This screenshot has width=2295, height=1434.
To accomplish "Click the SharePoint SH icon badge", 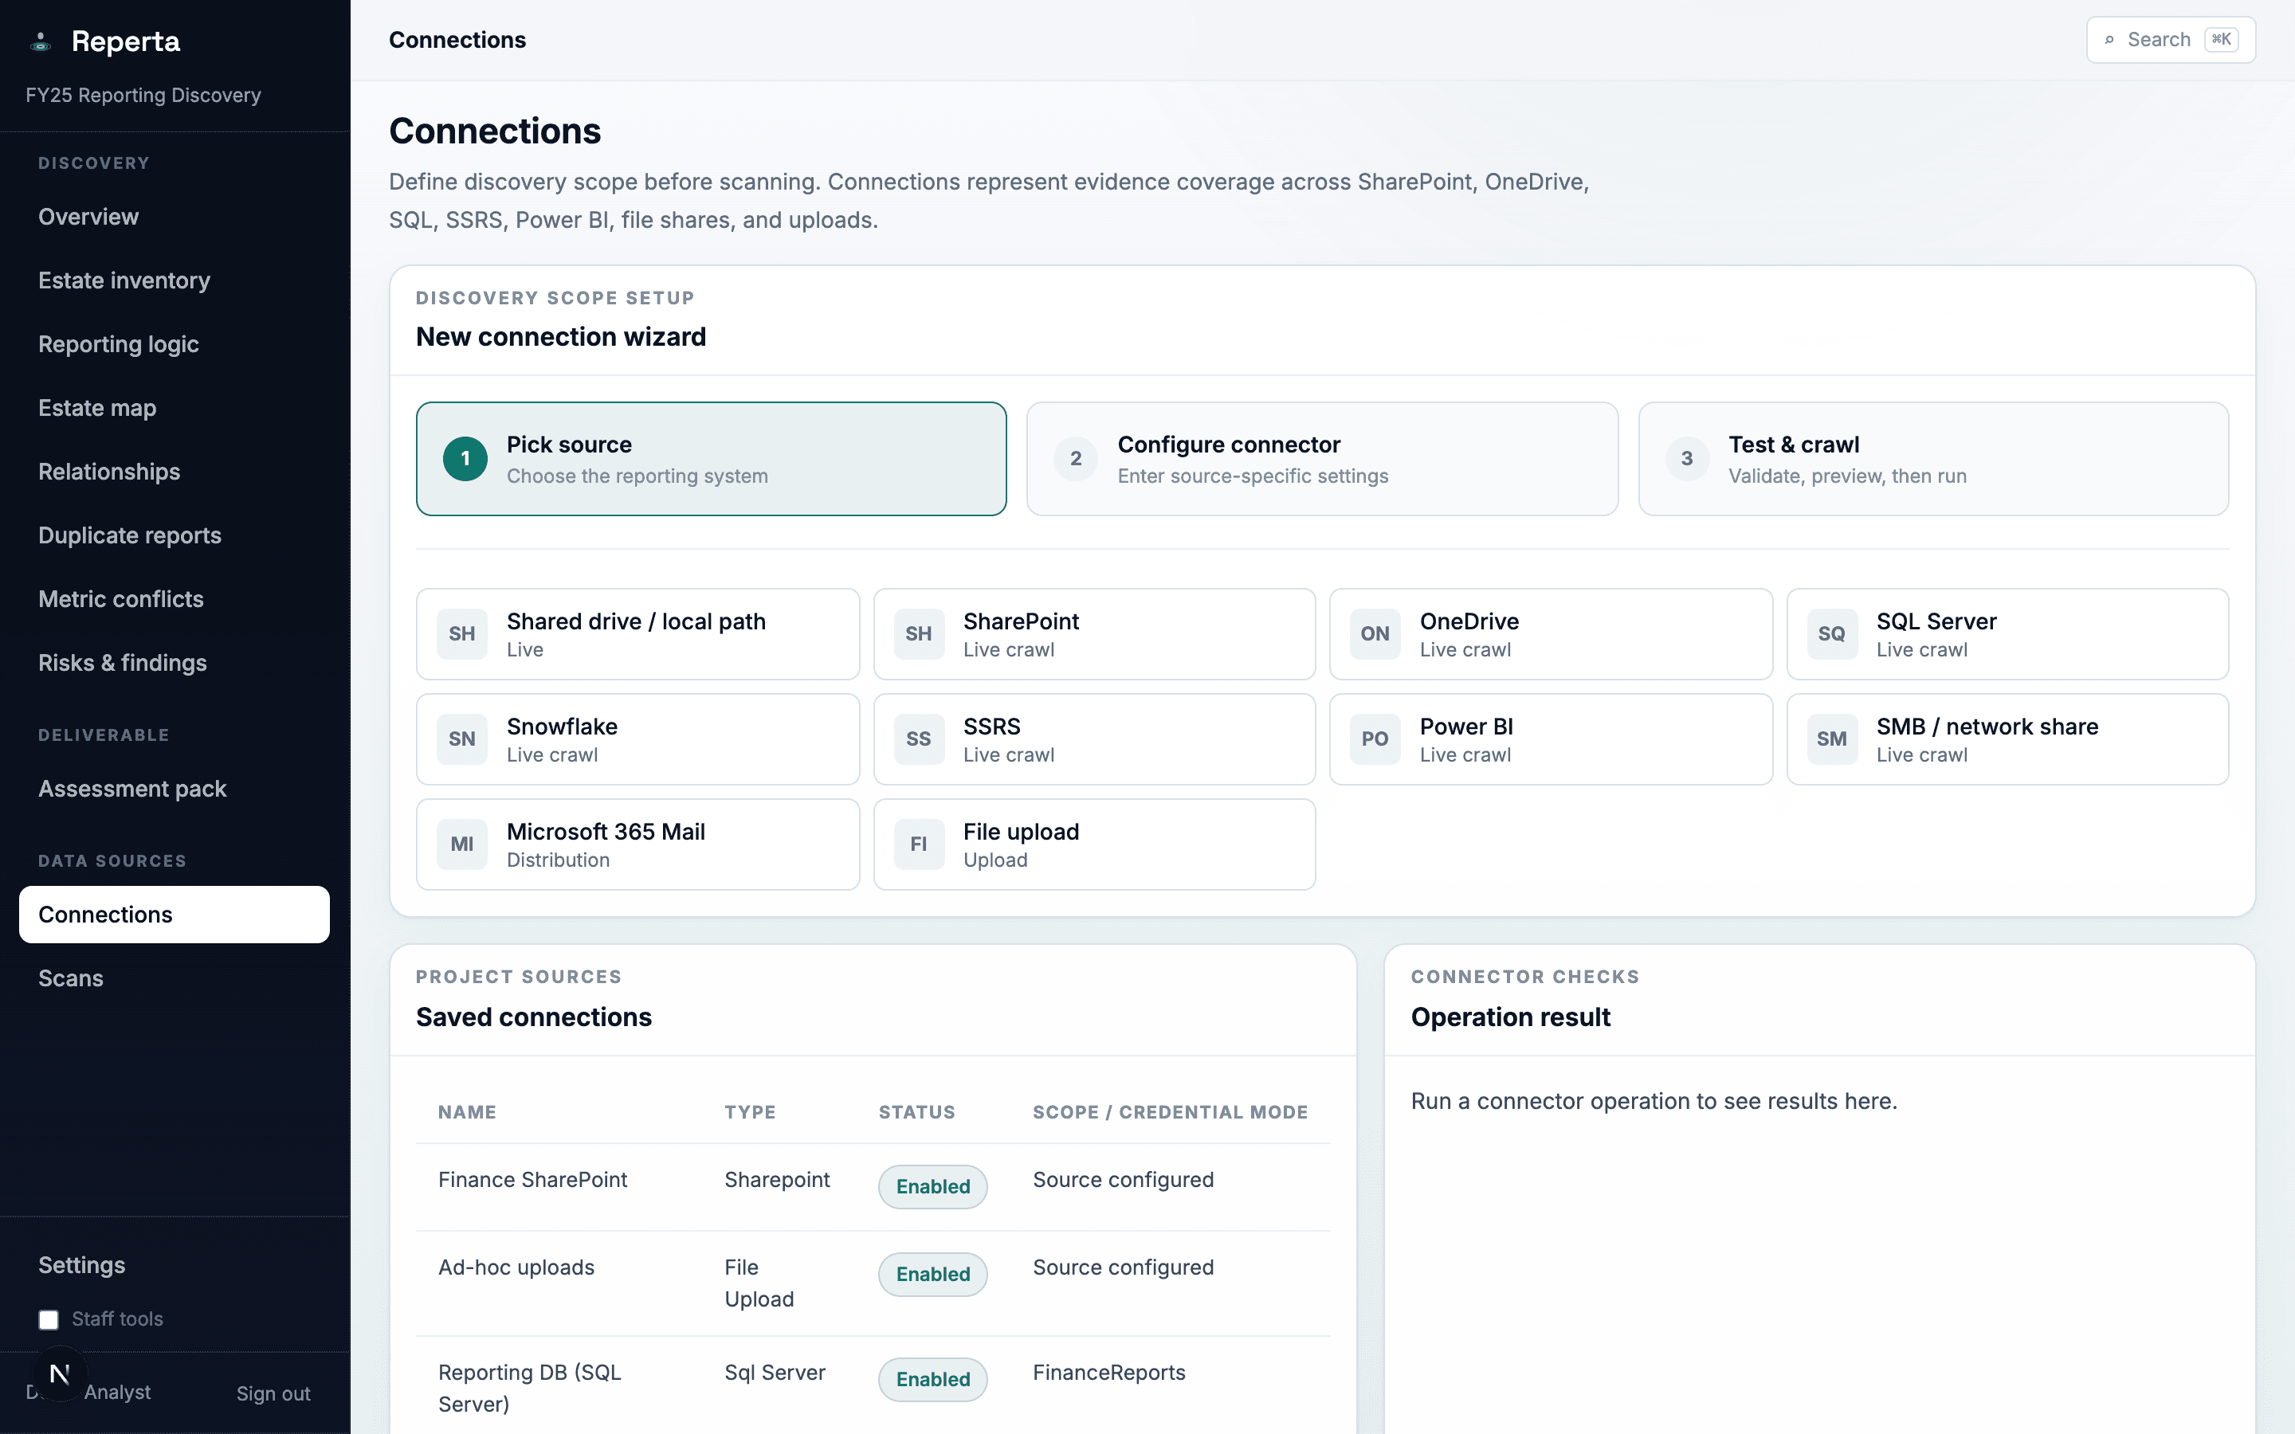I will click(918, 633).
